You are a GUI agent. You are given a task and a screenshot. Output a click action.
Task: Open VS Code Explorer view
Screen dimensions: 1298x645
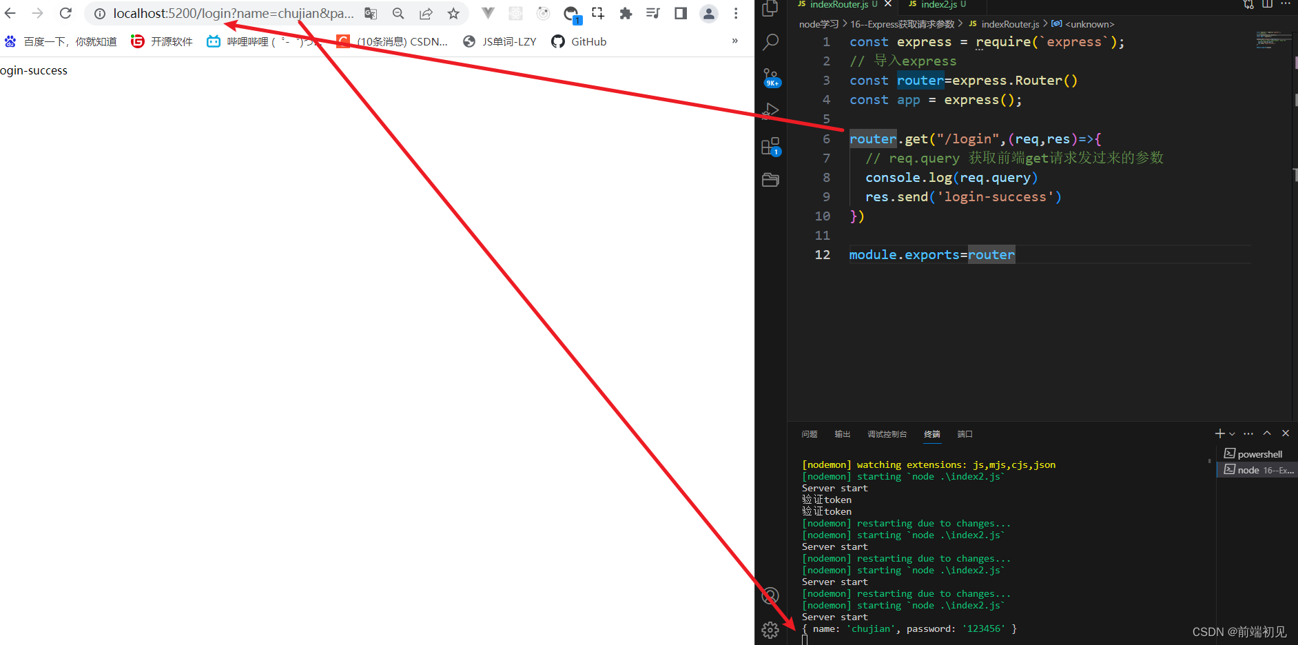771,8
